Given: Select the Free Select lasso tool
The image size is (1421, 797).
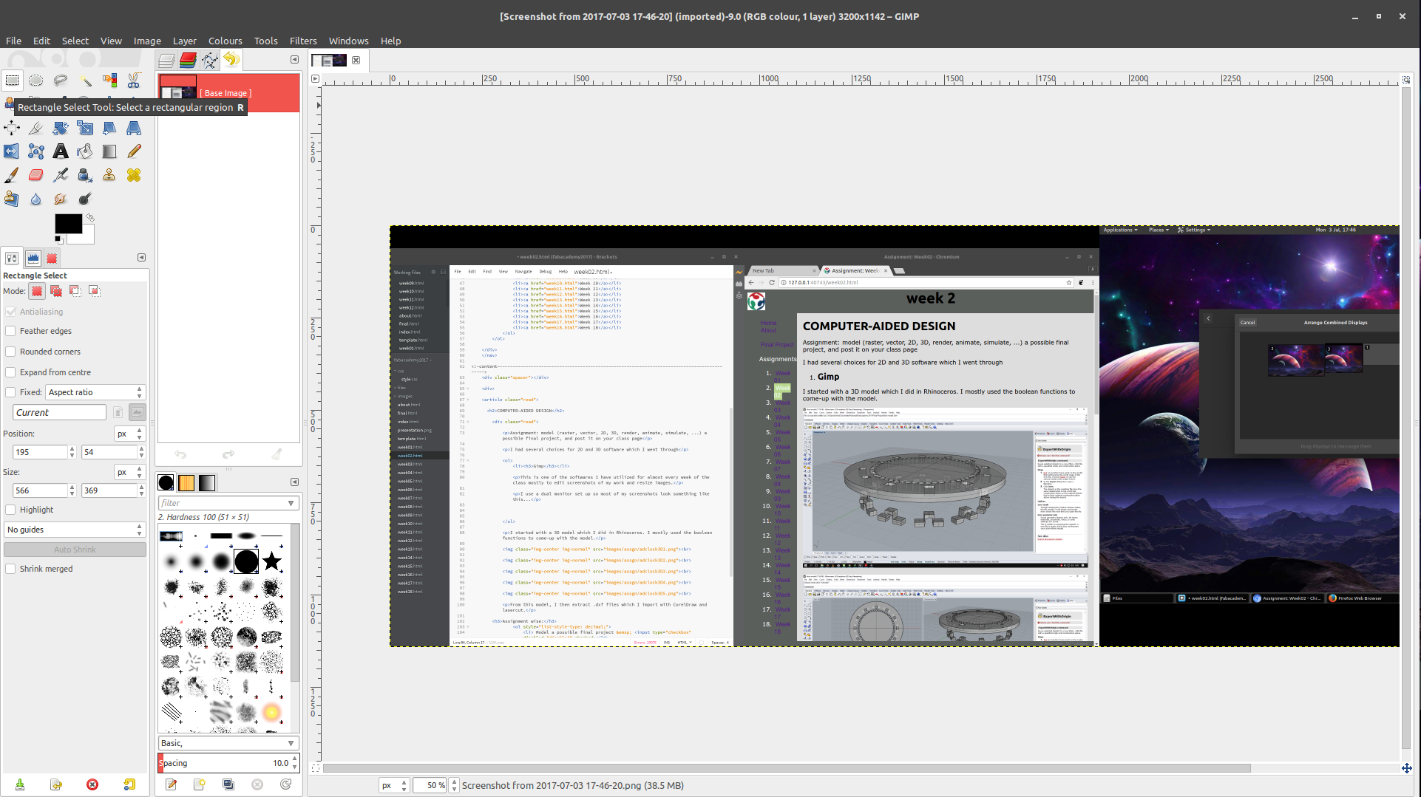Looking at the screenshot, I should coord(61,80).
